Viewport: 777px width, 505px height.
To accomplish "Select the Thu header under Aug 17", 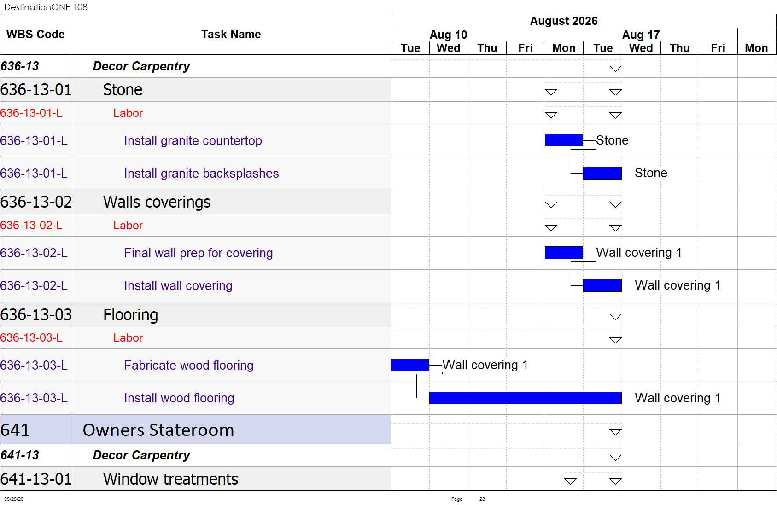I will (680, 48).
